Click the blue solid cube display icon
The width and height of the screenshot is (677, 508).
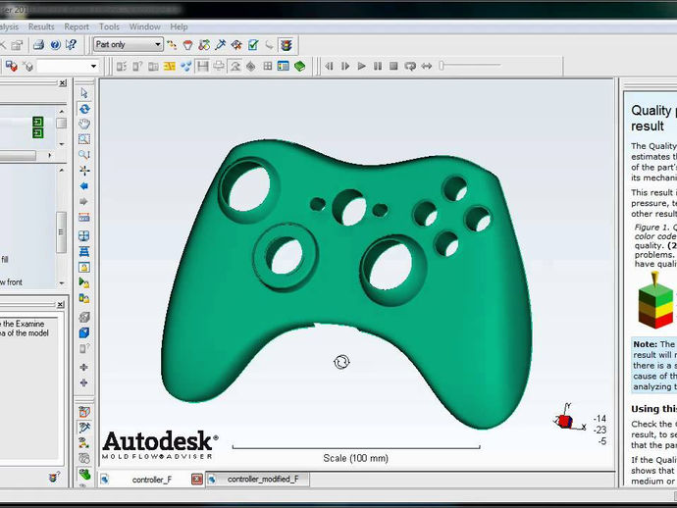point(84,332)
